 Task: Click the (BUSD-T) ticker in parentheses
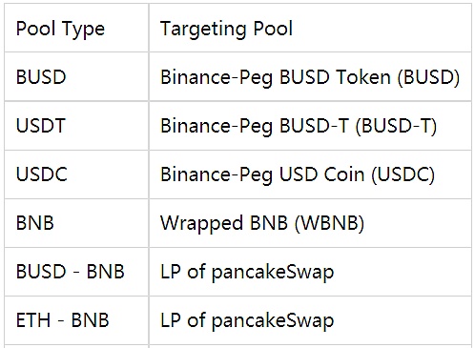click(396, 126)
